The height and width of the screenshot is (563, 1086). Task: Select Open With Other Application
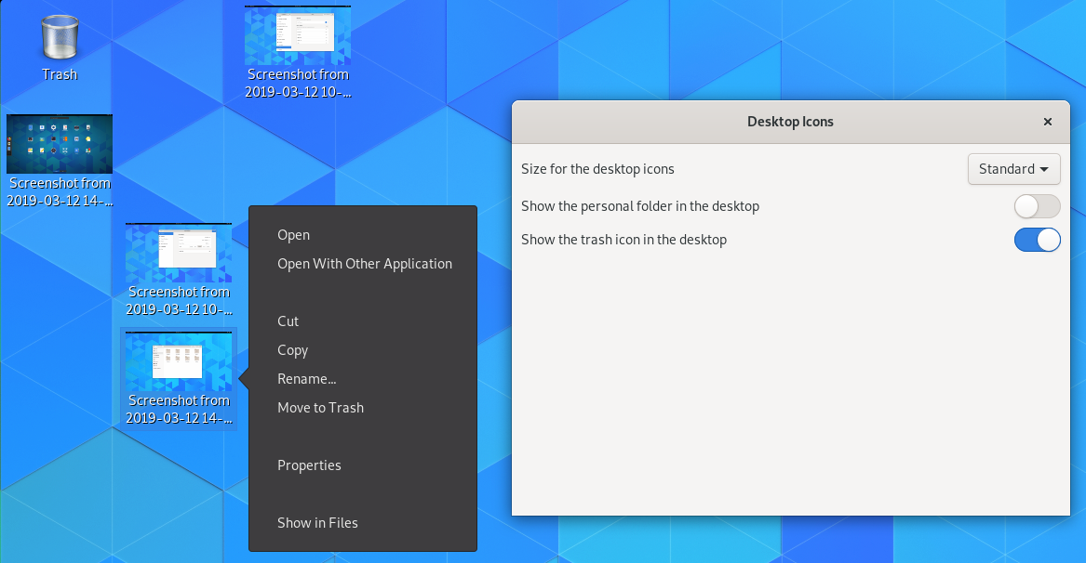click(365, 264)
